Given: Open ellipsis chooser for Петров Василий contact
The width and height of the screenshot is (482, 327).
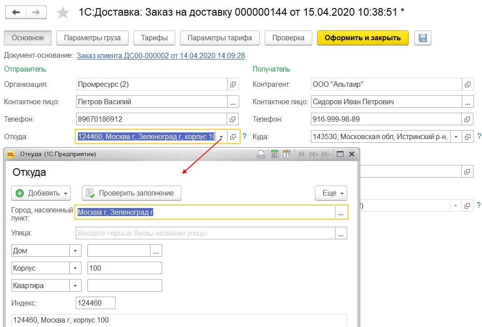Looking at the screenshot, I should click(233, 102).
